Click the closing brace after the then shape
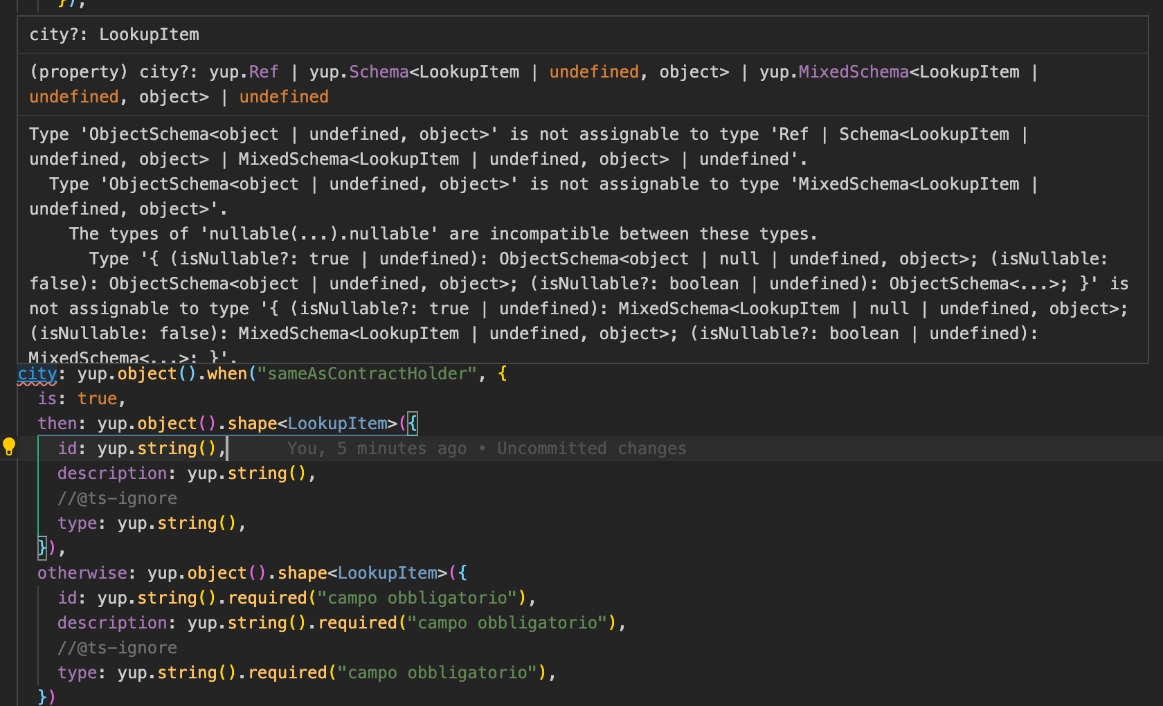Screen dimensions: 1163x706 point(43,547)
